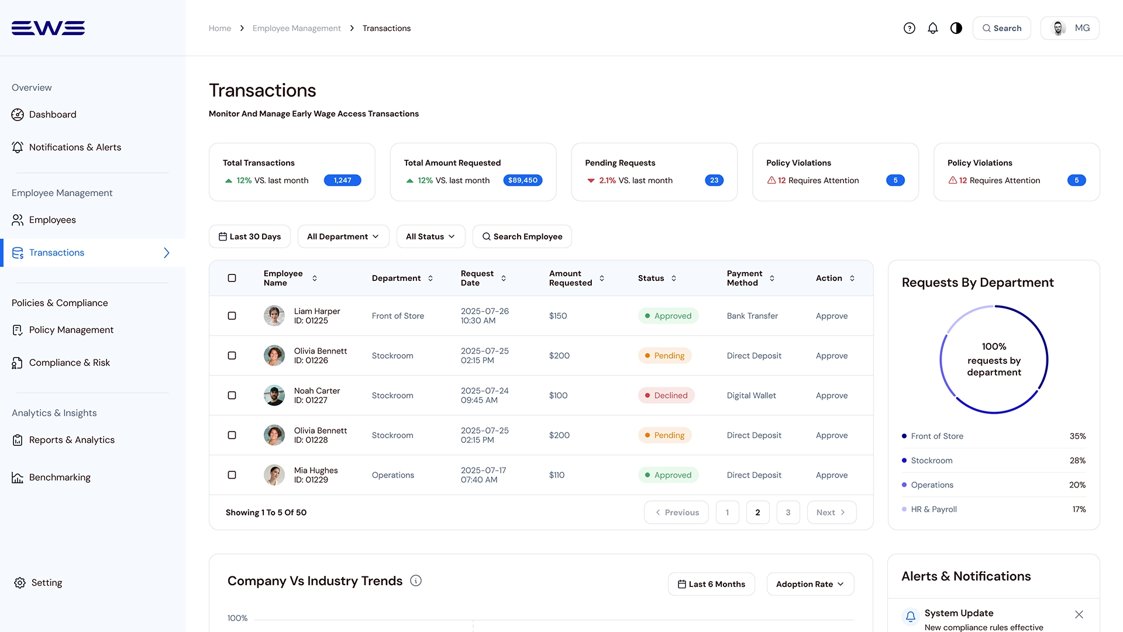Image resolution: width=1123 pixels, height=632 pixels.
Task: Open the Adoption Rate dropdown
Action: pyautogui.click(x=810, y=584)
